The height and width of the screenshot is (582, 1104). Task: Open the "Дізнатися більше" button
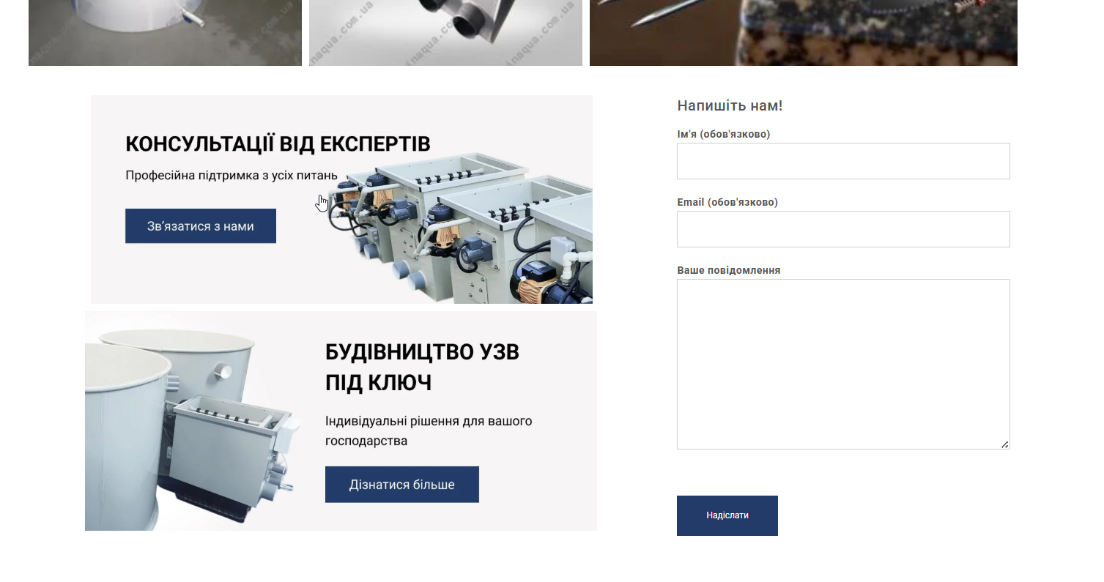[402, 485]
